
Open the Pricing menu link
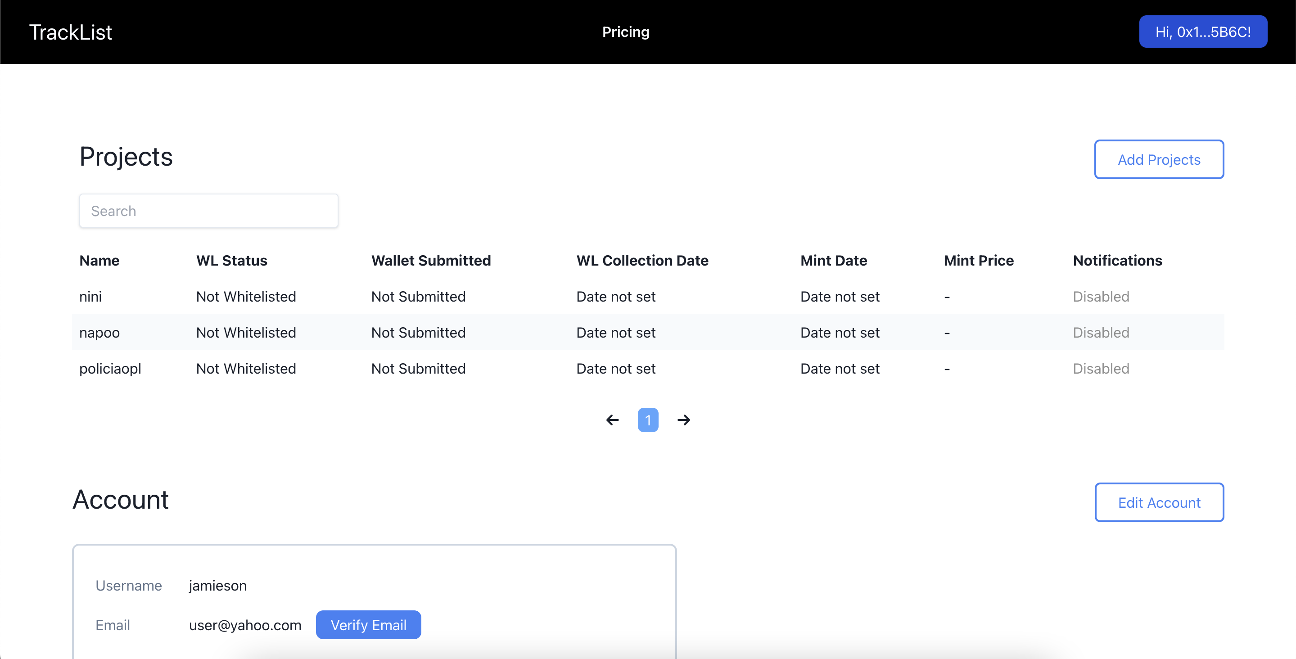[x=625, y=32]
